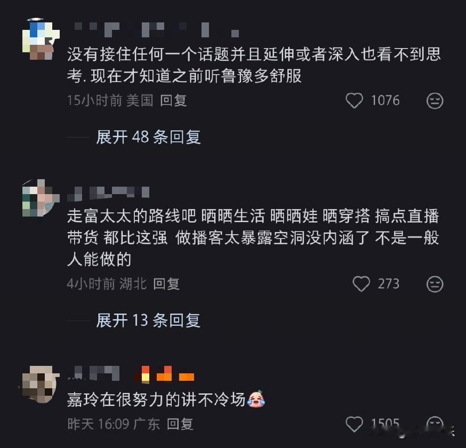Dislike the comment posted from 湖北
The image size is (466, 448).
coord(435,284)
